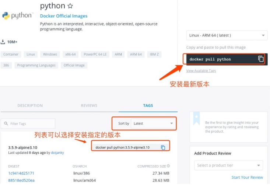Open the Docker Official Images link

tap(64, 16)
